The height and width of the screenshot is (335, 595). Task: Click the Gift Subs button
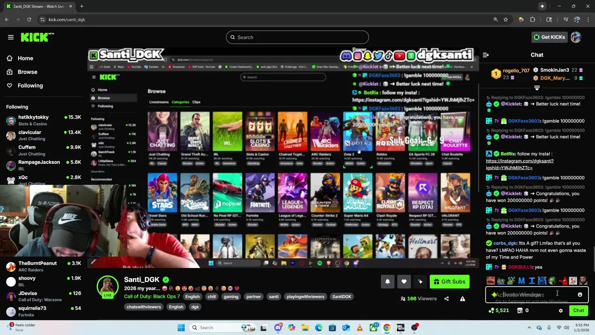pyautogui.click(x=450, y=281)
